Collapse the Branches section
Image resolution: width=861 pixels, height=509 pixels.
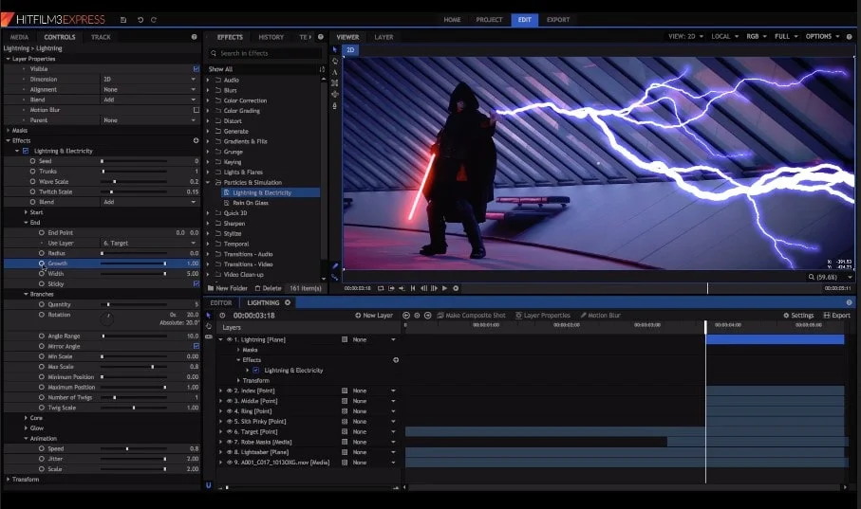[x=26, y=295]
